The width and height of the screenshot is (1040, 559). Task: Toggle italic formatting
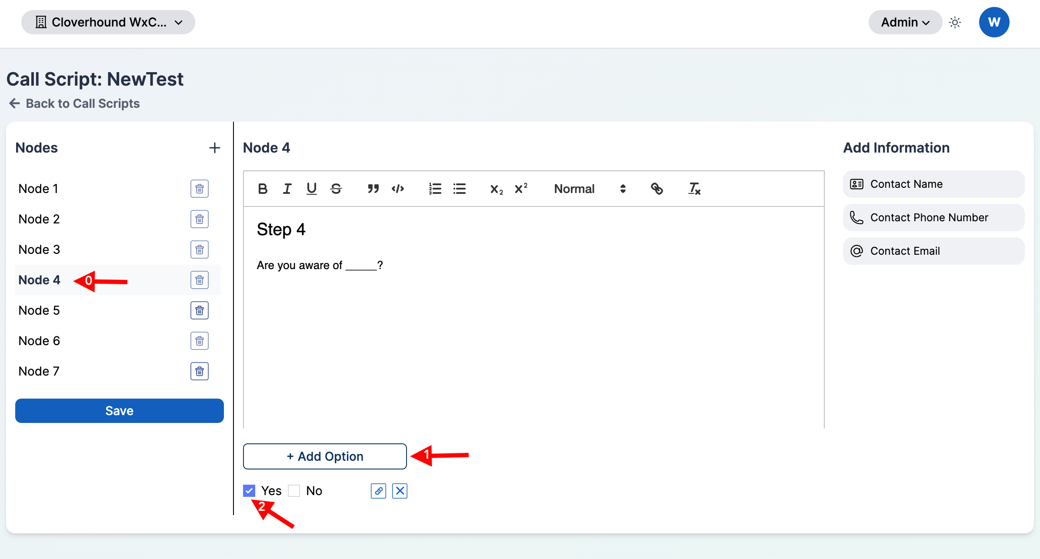click(287, 189)
